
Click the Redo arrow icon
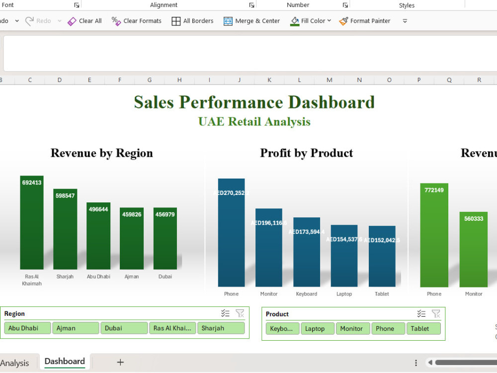point(29,21)
